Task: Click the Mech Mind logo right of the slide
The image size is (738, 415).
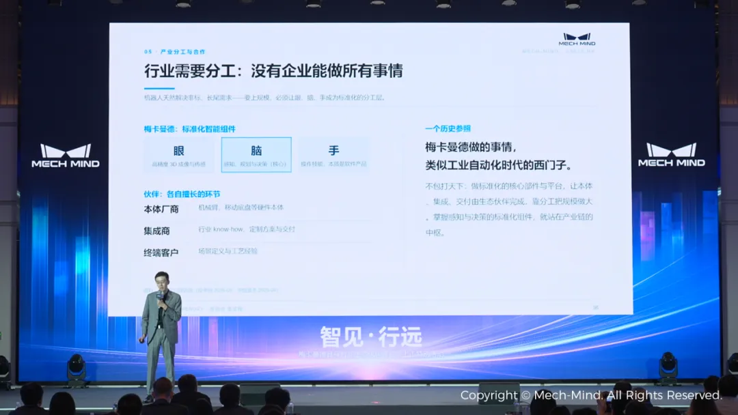Action: pos(672,155)
